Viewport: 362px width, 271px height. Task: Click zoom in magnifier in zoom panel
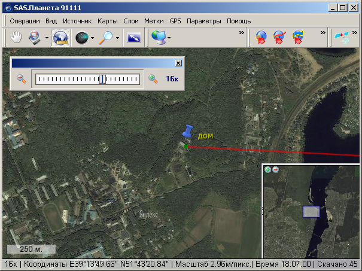153,78
